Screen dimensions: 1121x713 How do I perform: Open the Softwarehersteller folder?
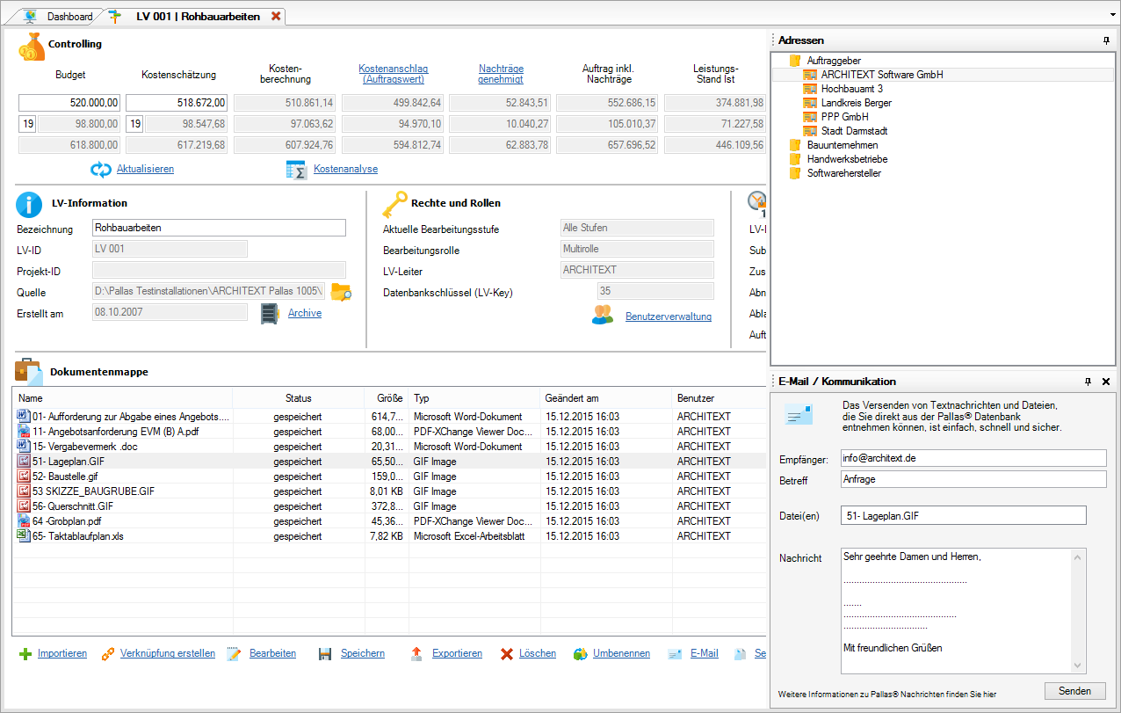point(844,173)
